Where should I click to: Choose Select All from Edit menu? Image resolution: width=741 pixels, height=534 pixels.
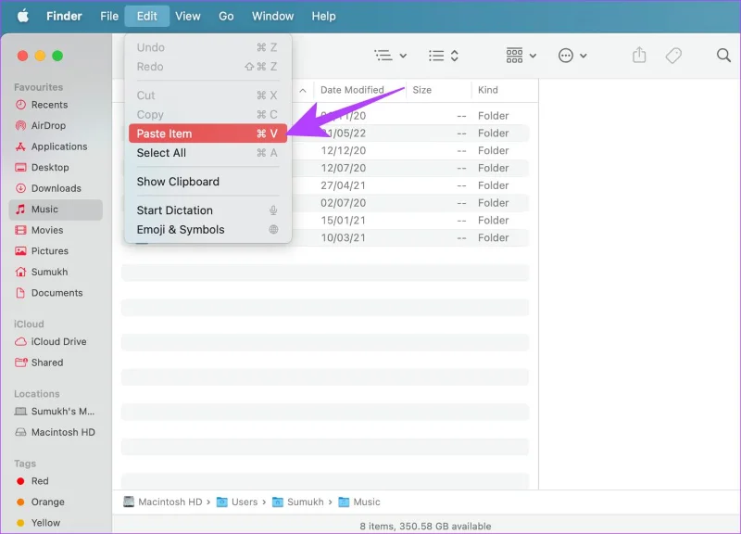pos(207,153)
